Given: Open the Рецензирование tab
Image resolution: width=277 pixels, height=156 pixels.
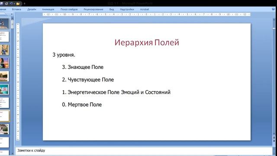Looking at the screenshot, I should 93,10.
